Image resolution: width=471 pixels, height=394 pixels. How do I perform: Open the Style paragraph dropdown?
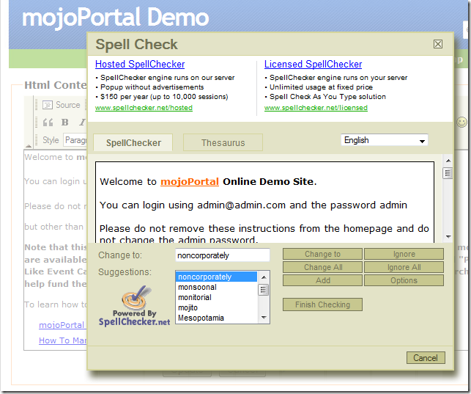tap(75, 140)
